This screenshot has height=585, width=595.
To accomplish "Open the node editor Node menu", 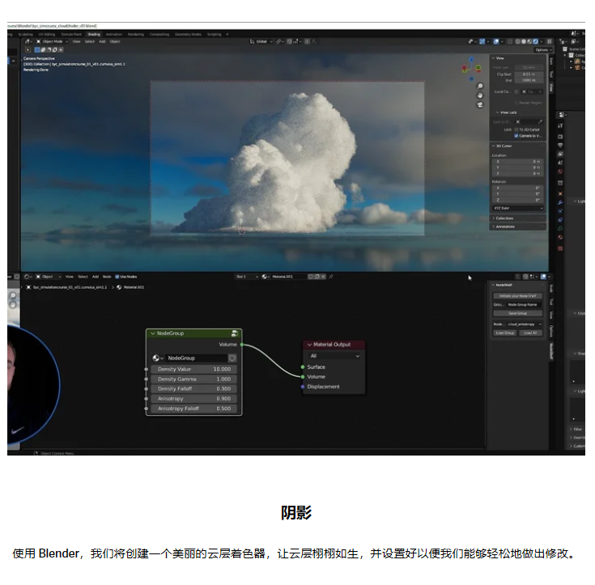I will tap(107, 277).
